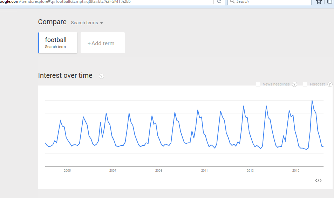This screenshot has height=198, width=334.
Task: Open the Forecast help icon
Action: click(330, 84)
